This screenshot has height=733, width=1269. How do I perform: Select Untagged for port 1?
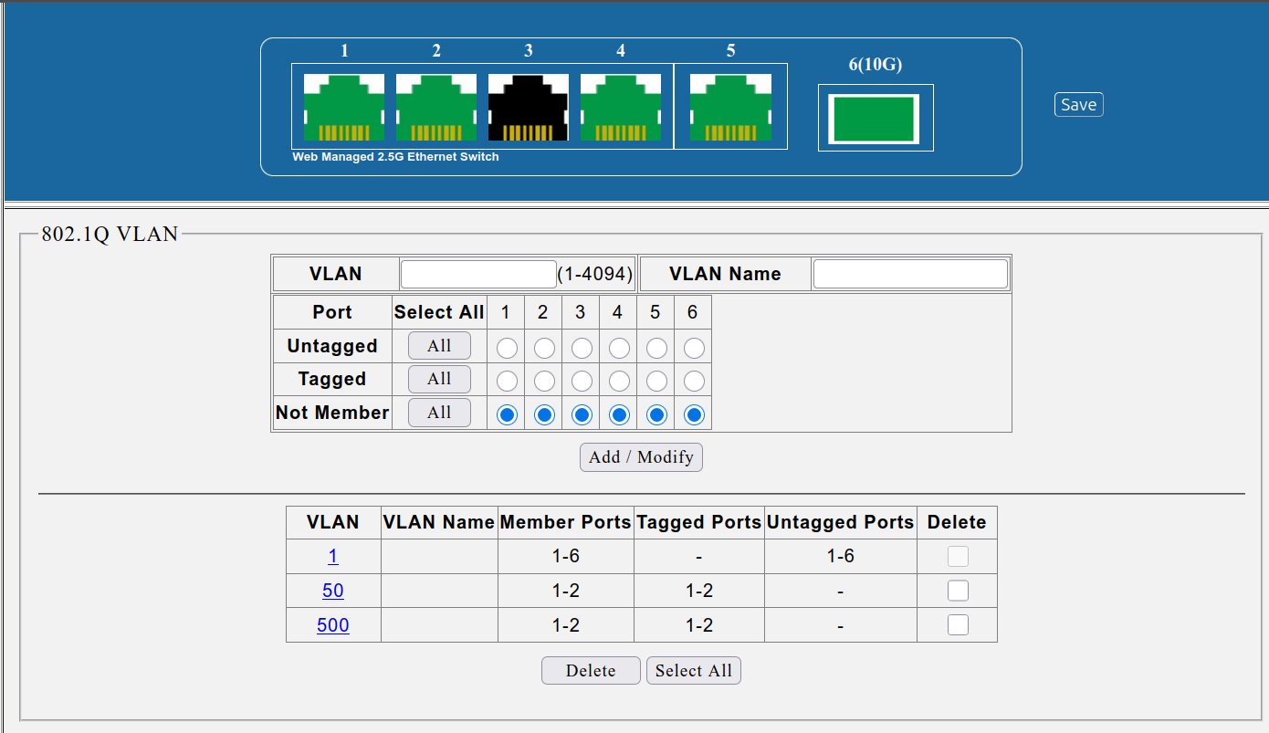click(508, 348)
